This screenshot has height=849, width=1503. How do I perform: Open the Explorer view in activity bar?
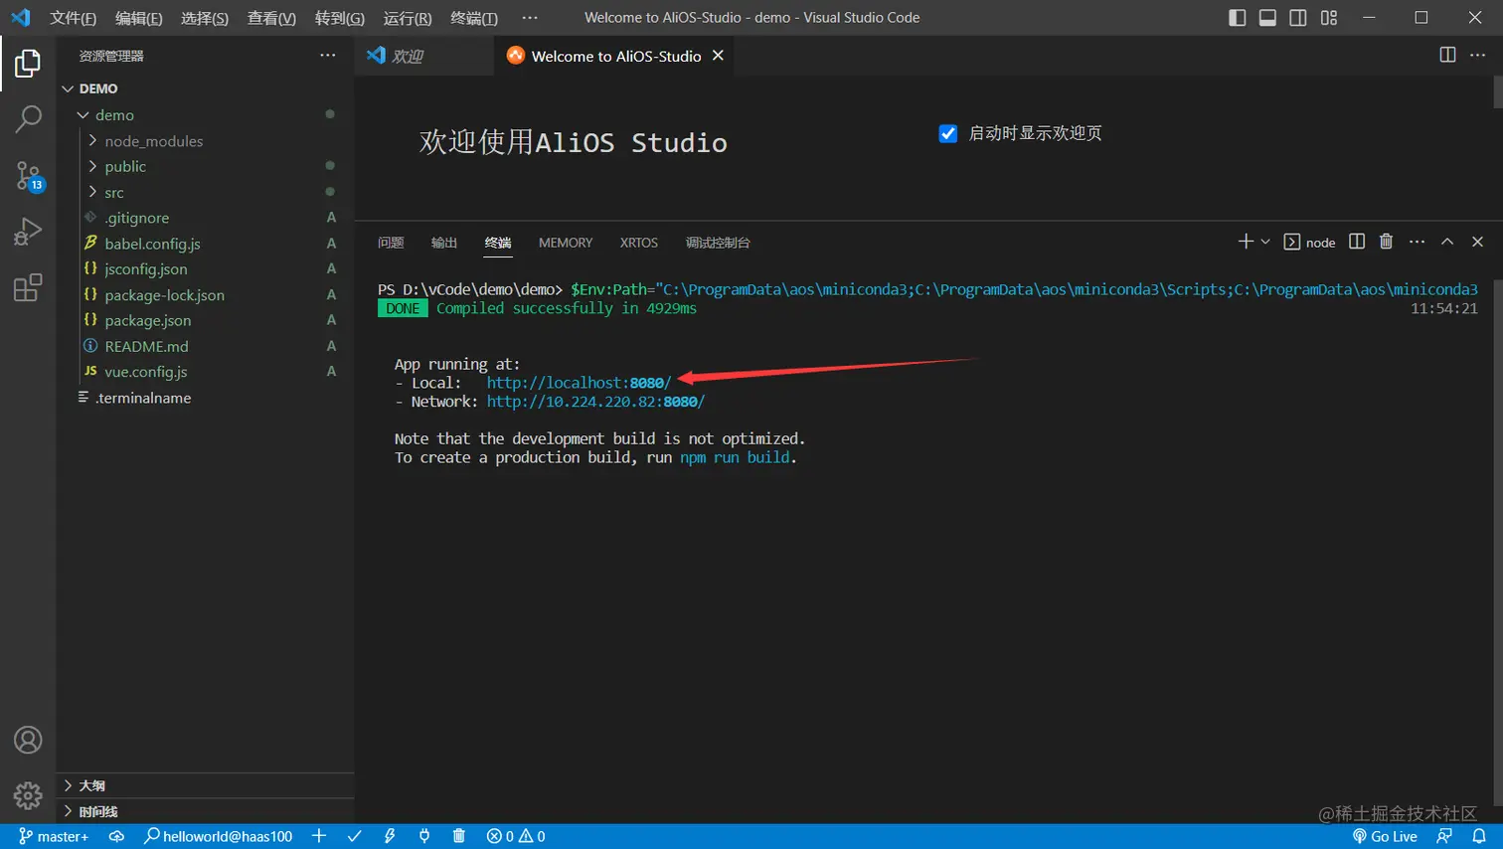[x=28, y=64]
